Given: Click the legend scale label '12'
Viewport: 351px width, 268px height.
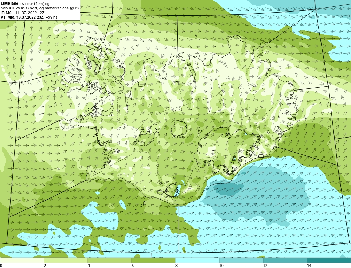Looking at the screenshot, I should point(265,266).
